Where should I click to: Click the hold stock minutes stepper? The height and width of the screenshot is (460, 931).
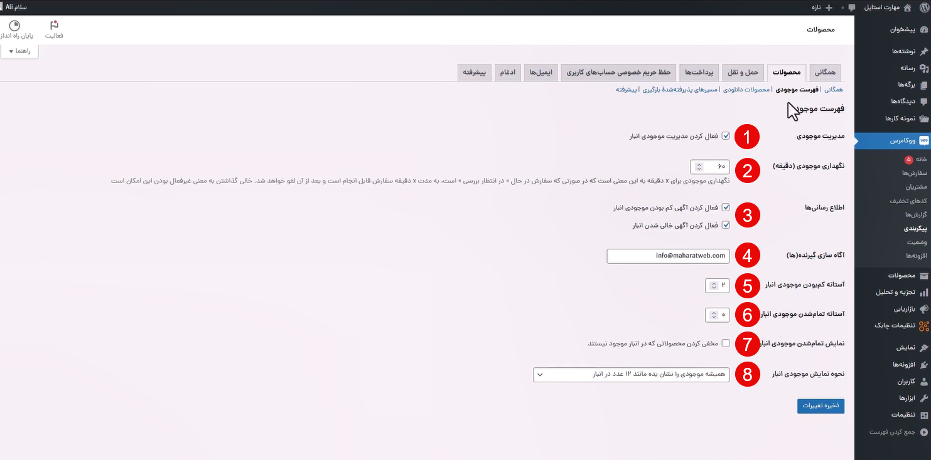(x=697, y=167)
